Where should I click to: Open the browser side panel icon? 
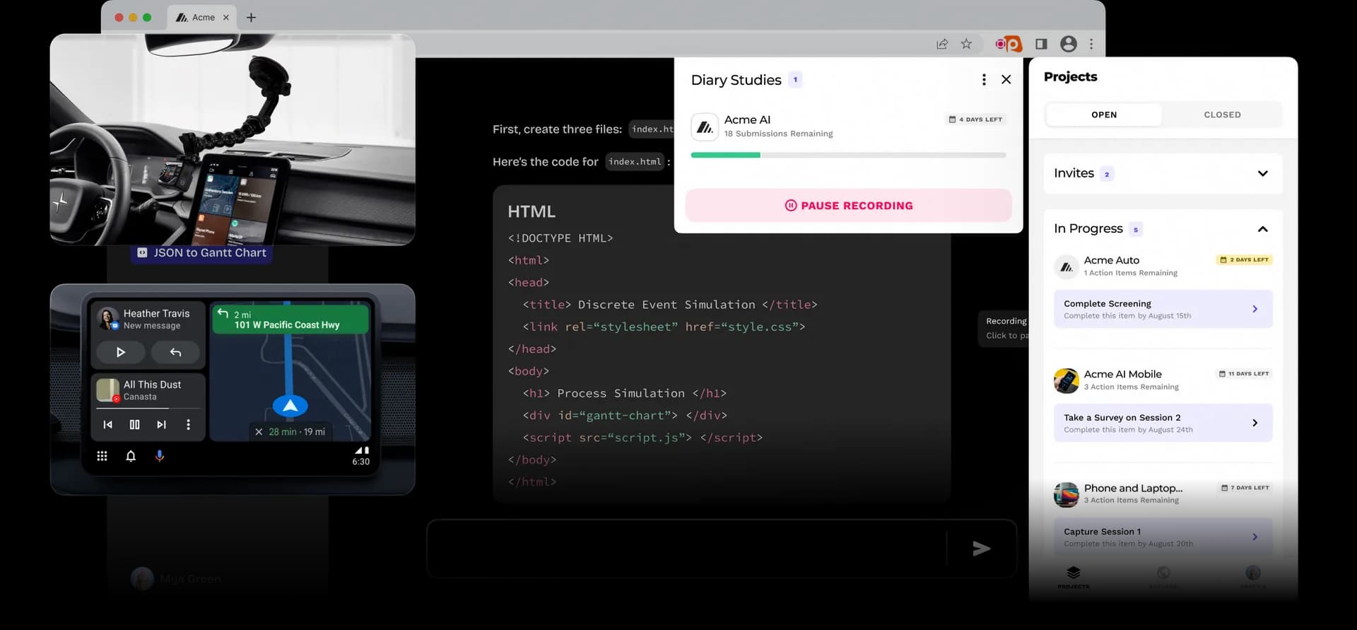pyautogui.click(x=1041, y=44)
